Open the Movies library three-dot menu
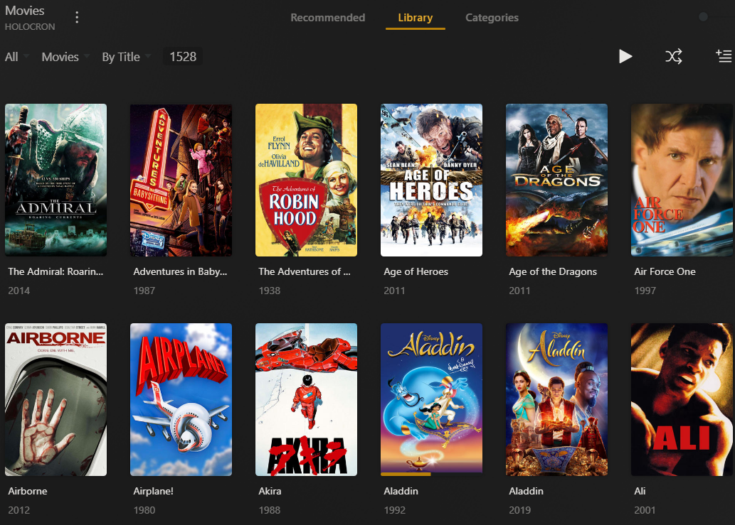Viewport: 735px width, 525px height. (77, 18)
